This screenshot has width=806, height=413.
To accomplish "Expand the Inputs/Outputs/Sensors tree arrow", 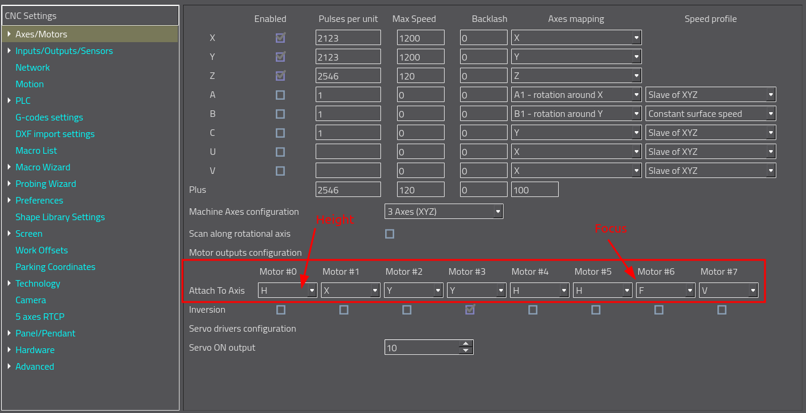I will tap(9, 51).
